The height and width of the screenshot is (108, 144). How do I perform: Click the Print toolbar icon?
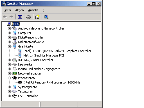[29, 17]
